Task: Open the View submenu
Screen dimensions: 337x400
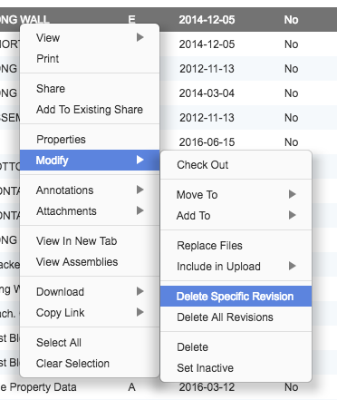Action: (x=90, y=38)
